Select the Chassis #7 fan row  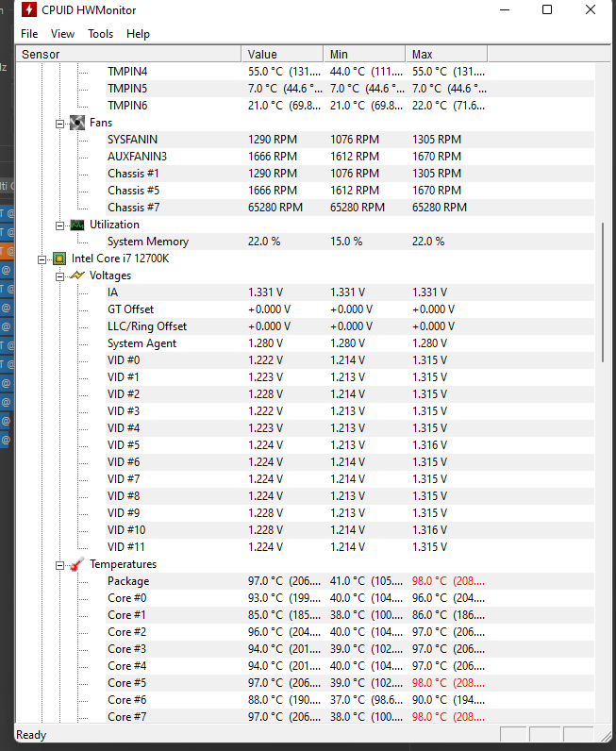coord(350,208)
